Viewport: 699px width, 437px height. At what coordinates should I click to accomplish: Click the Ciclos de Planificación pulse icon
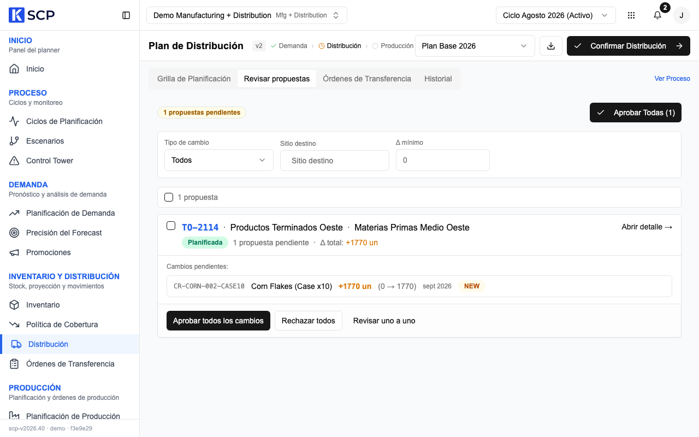pyautogui.click(x=15, y=121)
